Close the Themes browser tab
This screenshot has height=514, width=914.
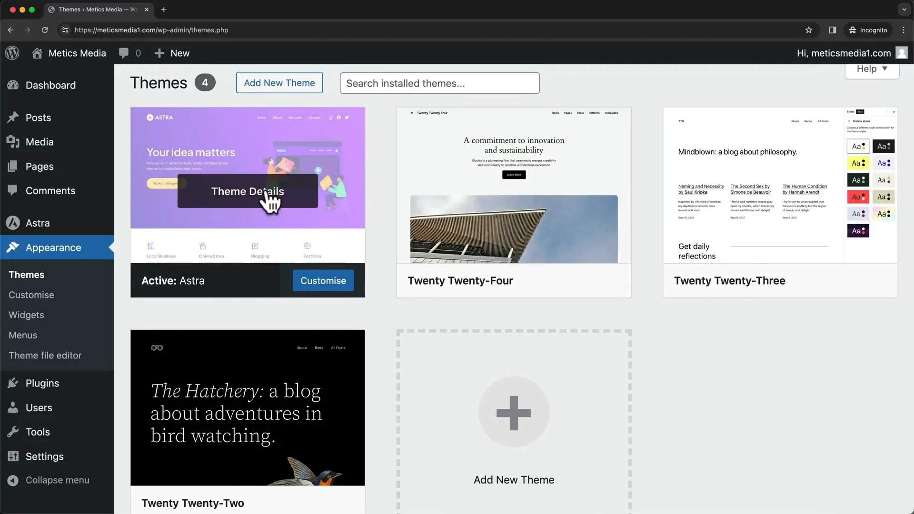coord(147,10)
